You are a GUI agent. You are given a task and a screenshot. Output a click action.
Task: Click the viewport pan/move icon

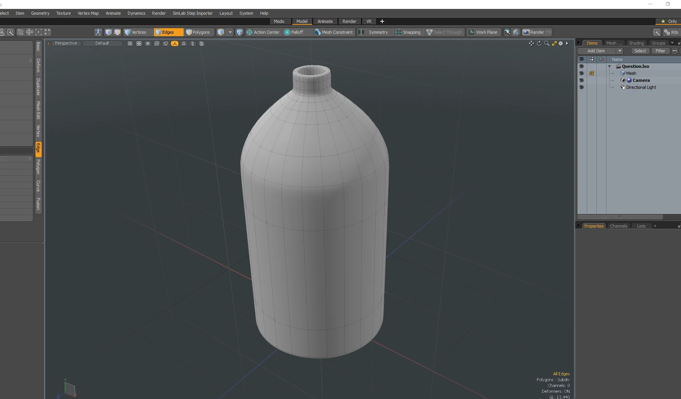click(531, 43)
